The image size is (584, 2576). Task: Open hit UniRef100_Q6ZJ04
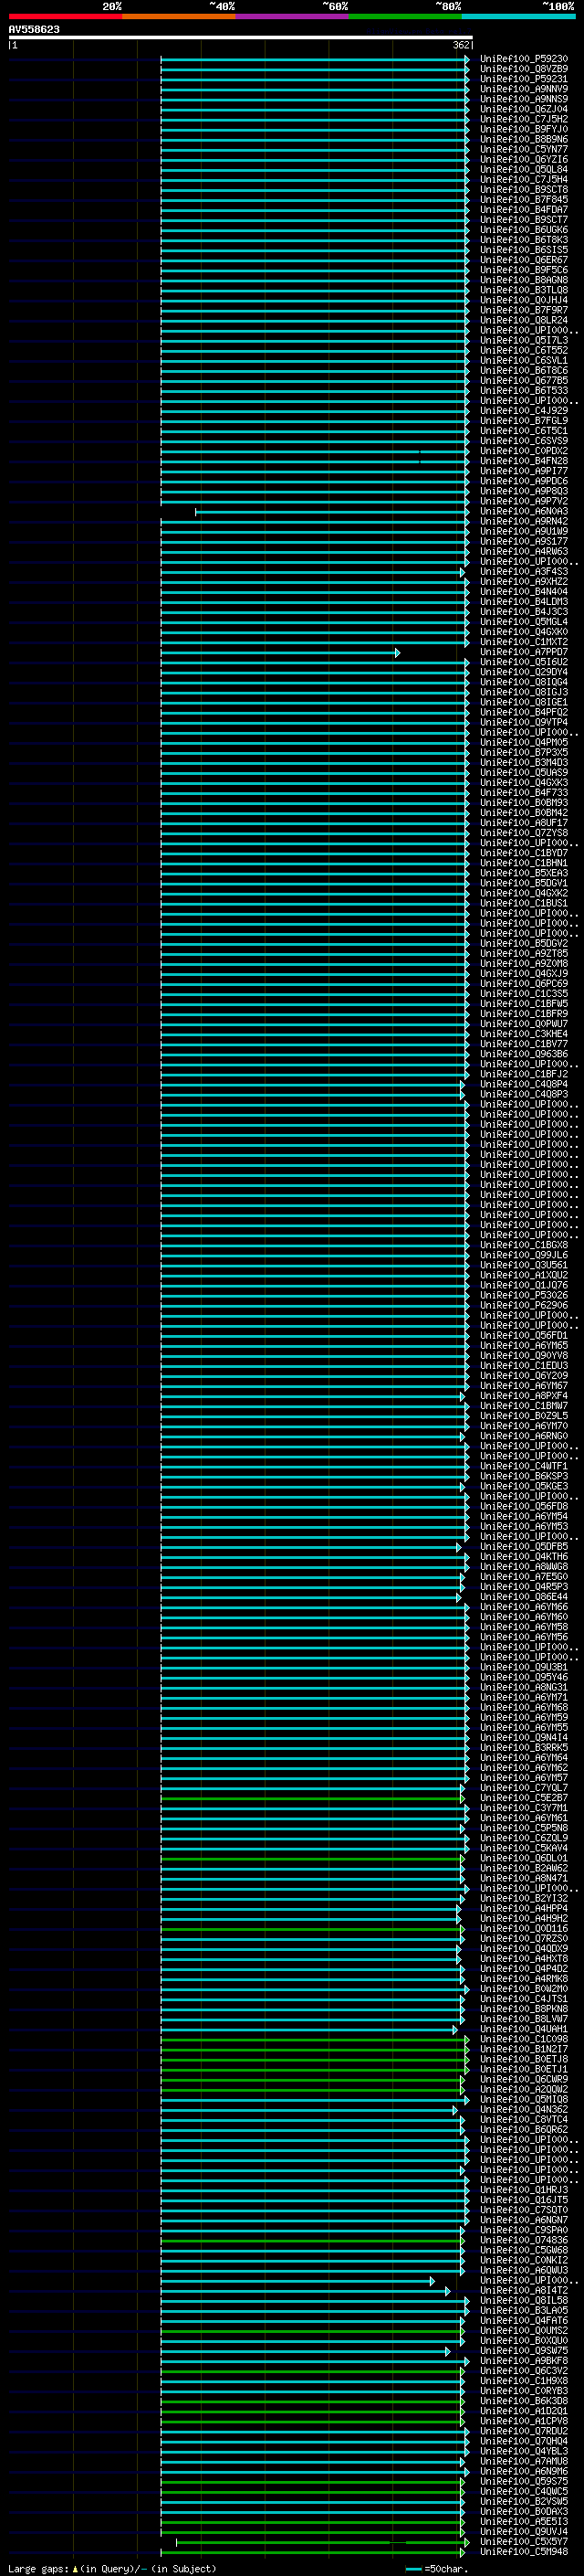click(x=523, y=109)
